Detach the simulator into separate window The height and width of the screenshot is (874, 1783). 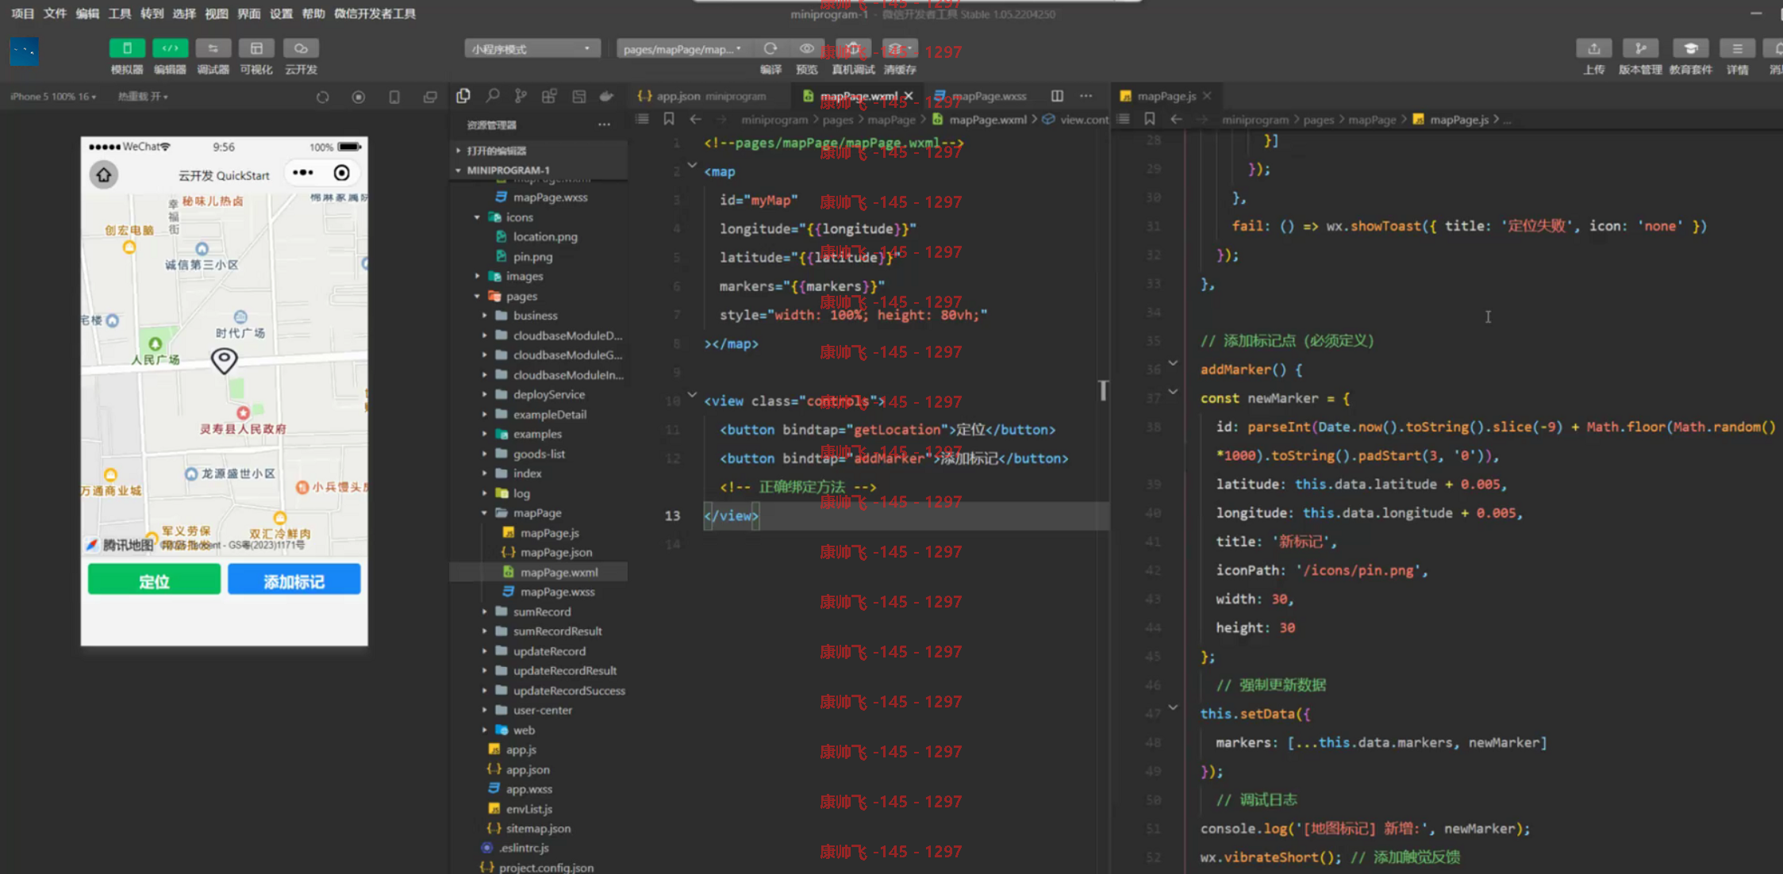[x=430, y=97]
